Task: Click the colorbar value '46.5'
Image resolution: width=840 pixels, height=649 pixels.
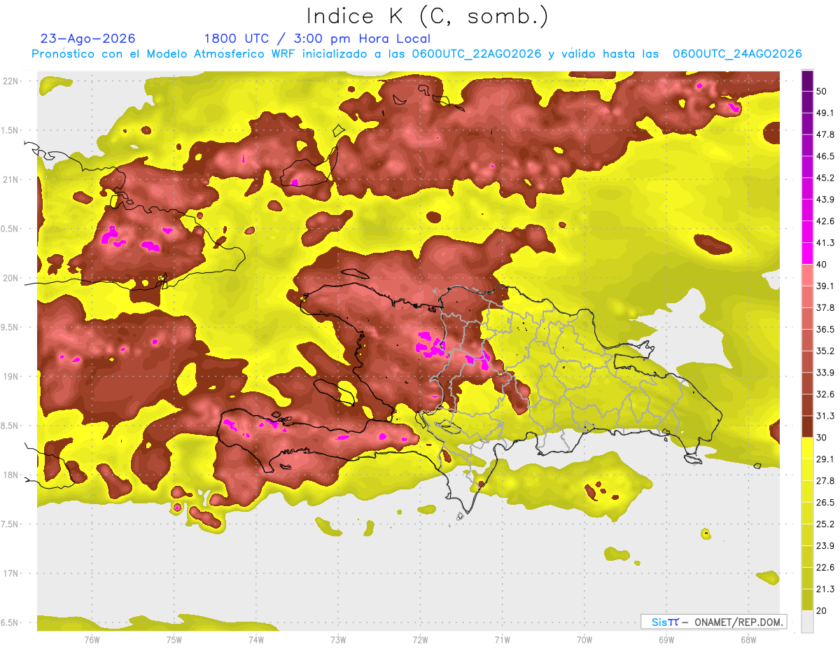Action: pyautogui.click(x=825, y=156)
